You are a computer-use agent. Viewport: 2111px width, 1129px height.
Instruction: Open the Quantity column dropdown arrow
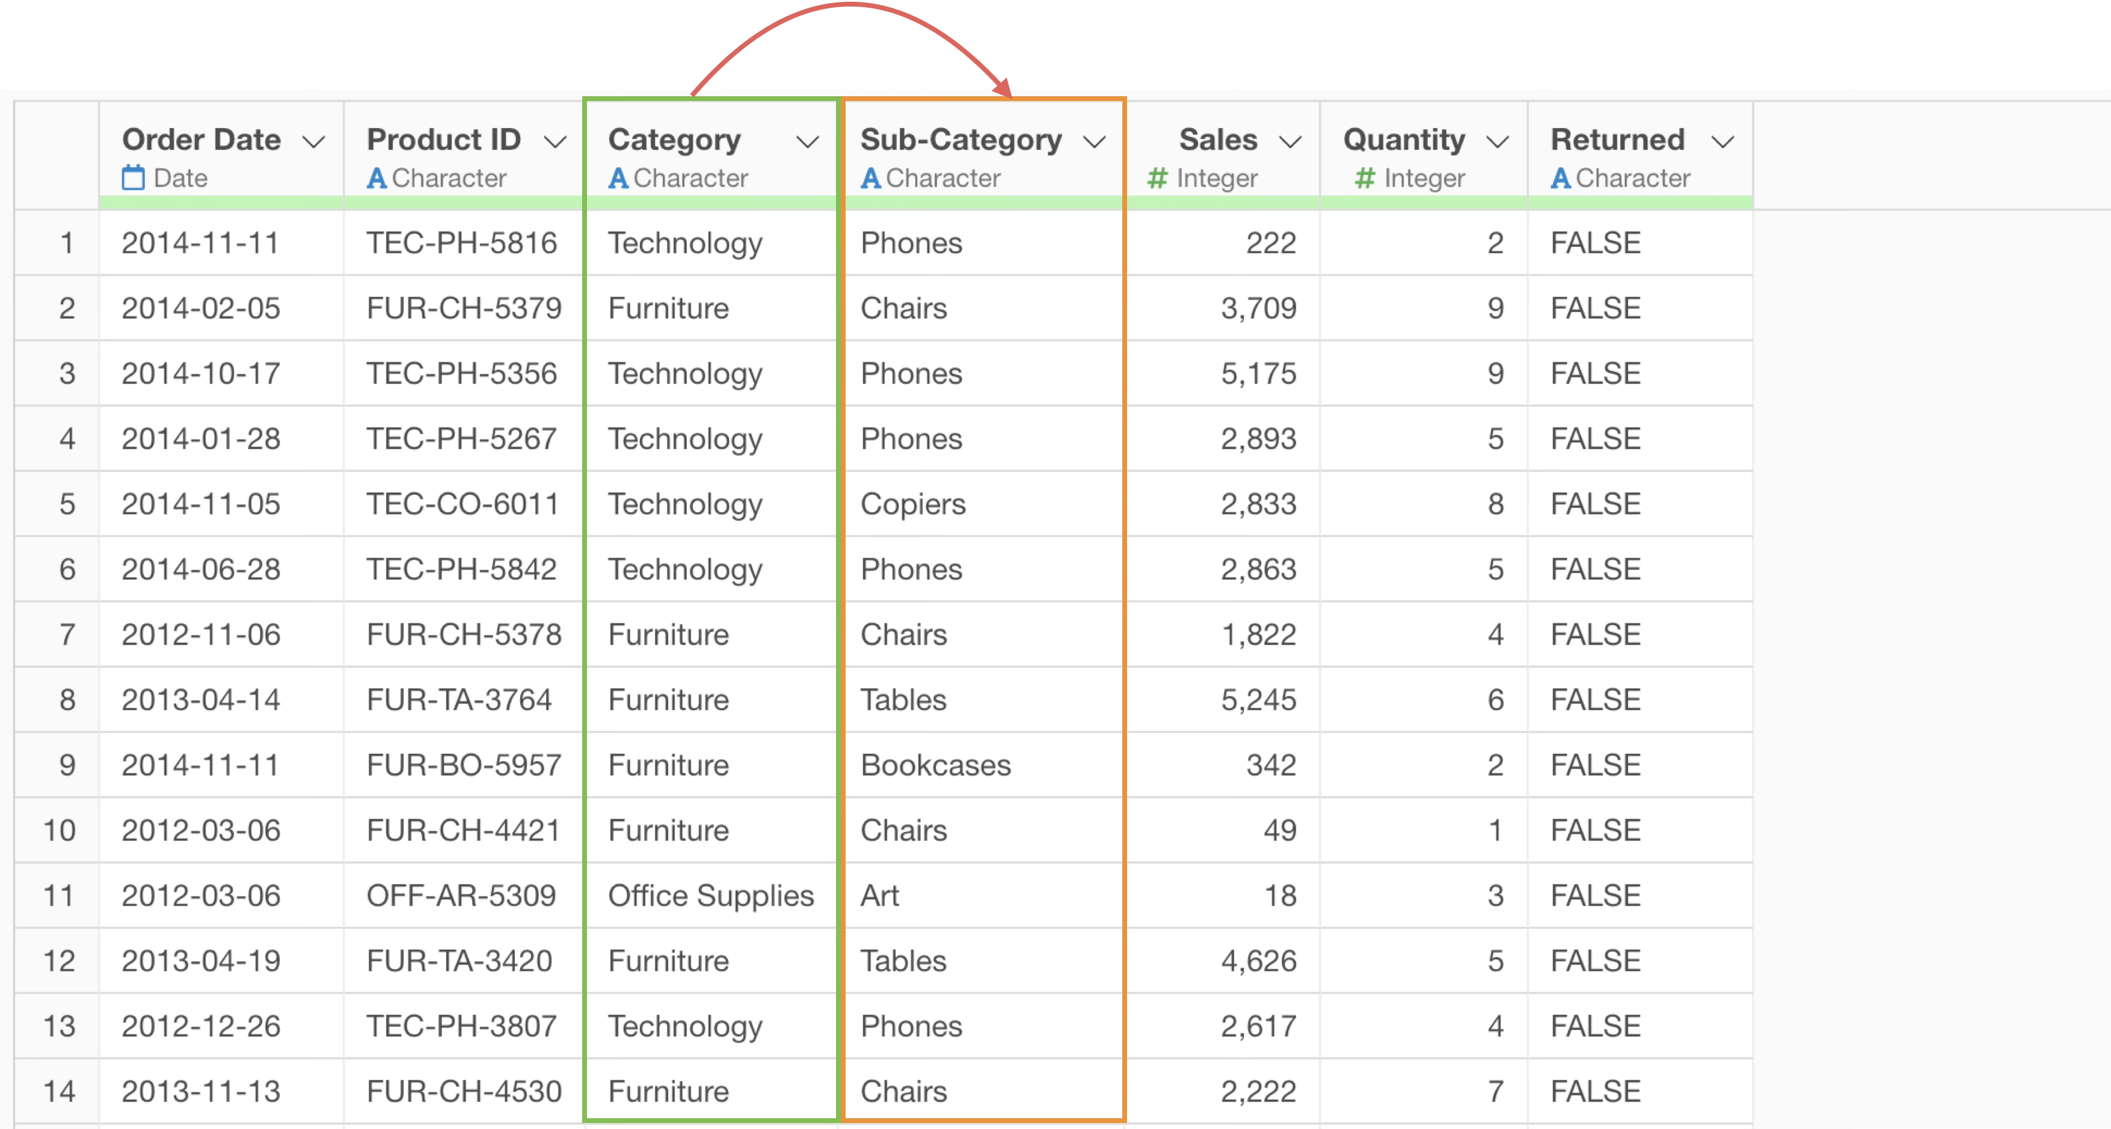click(1498, 142)
